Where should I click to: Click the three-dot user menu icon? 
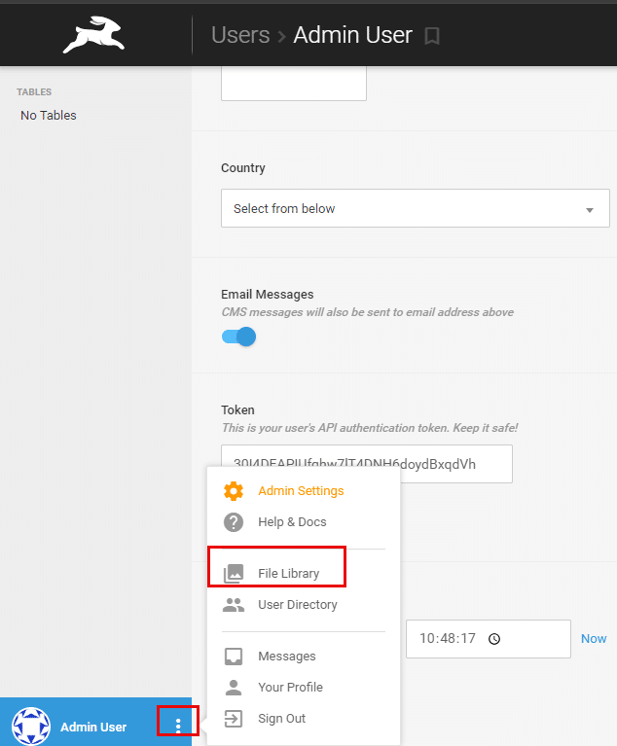(178, 726)
